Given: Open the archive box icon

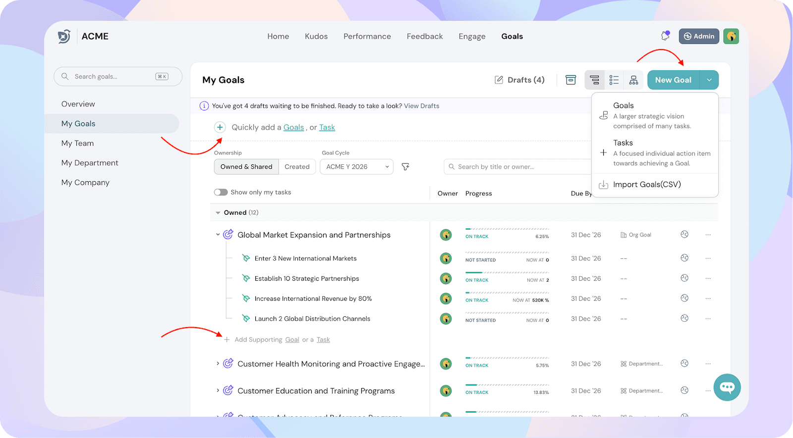Looking at the screenshot, I should [571, 80].
